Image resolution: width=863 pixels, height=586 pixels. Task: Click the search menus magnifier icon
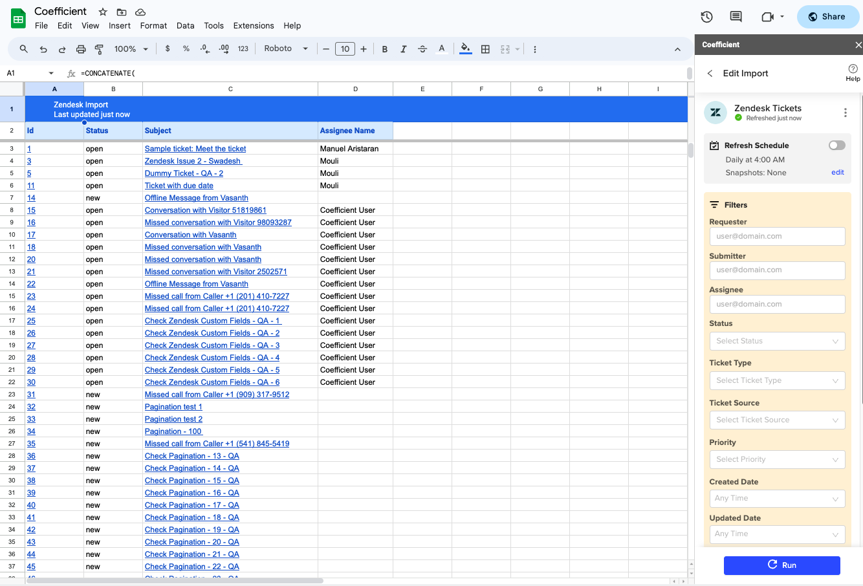pos(23,49)
